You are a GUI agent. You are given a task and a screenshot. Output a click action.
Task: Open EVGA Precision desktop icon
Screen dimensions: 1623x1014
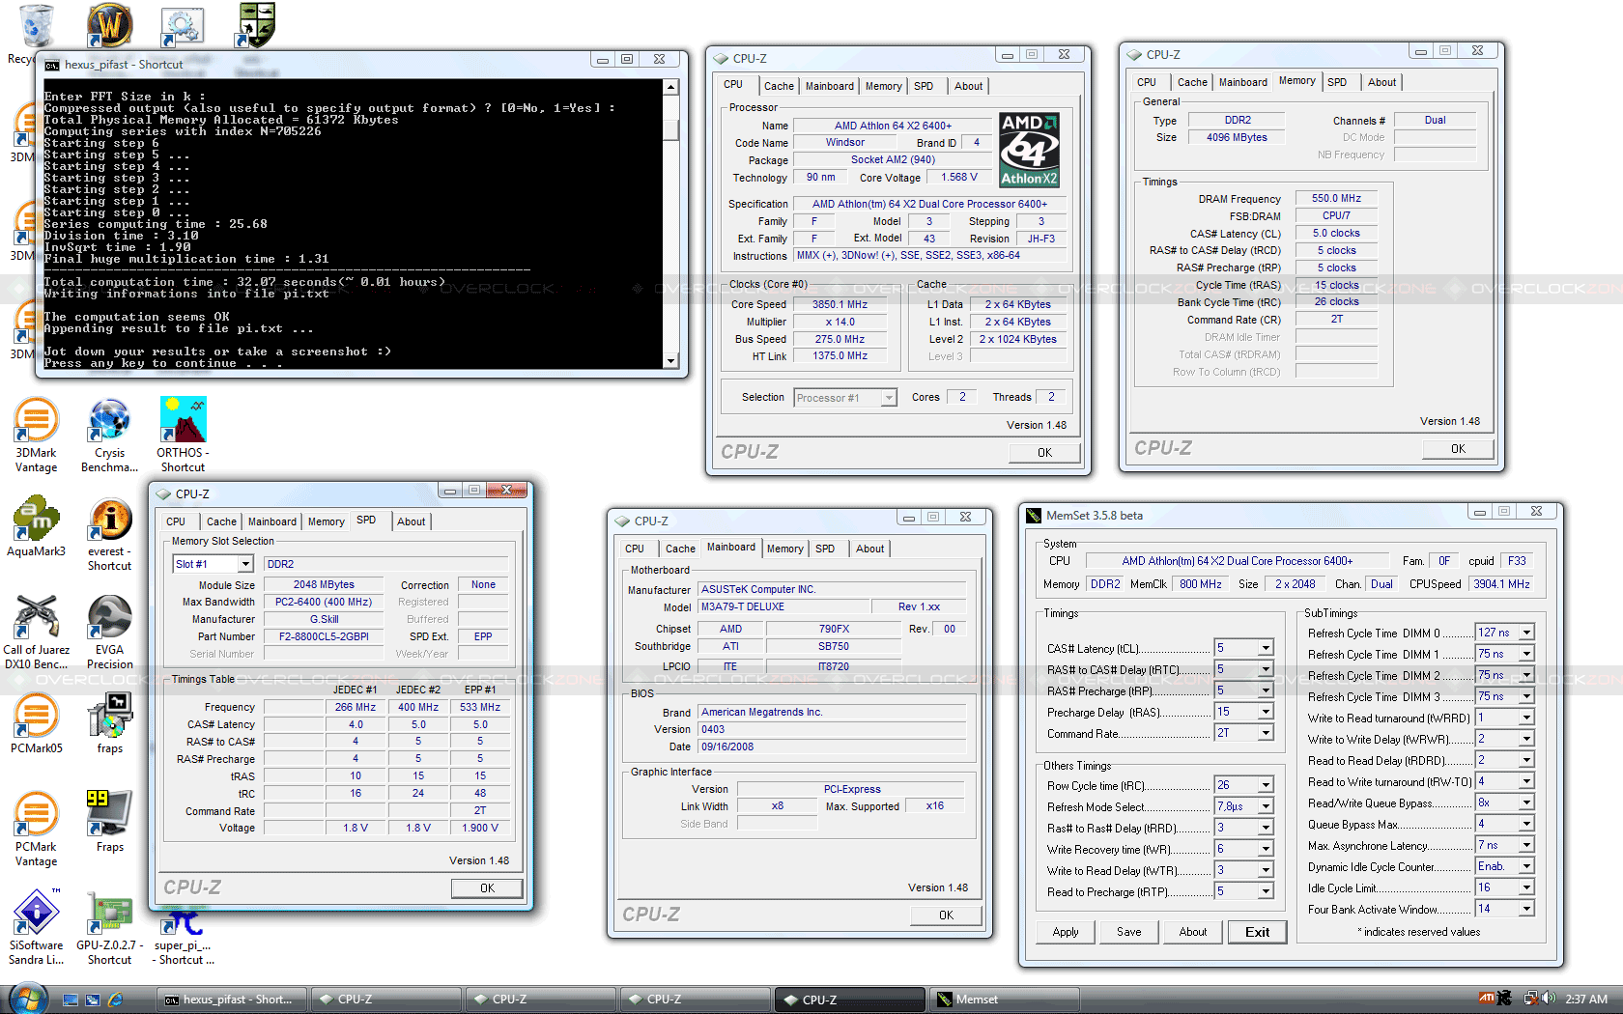(109, 633)
